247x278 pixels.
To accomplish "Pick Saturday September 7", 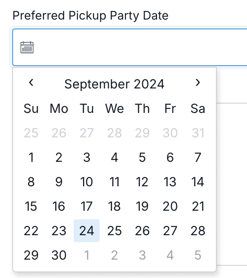I will 198,157.
